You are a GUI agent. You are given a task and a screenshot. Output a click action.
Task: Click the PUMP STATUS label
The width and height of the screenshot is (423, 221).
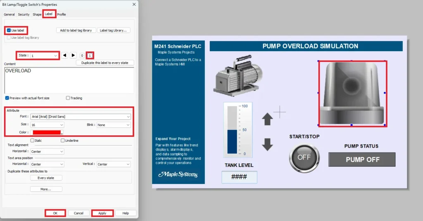point(361,146)
